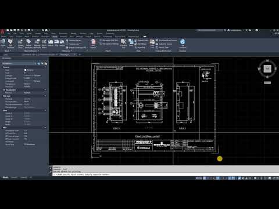Select the Create Block tool

20,44
